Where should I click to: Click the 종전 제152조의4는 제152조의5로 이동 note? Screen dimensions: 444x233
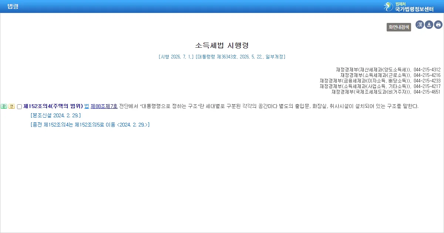click(x=90, y=125)
